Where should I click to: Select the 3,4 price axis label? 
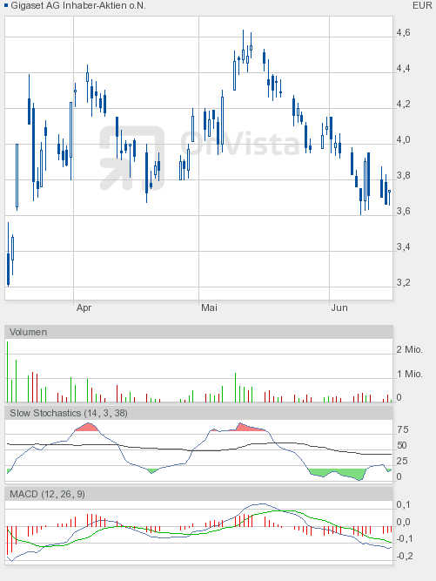403,247
